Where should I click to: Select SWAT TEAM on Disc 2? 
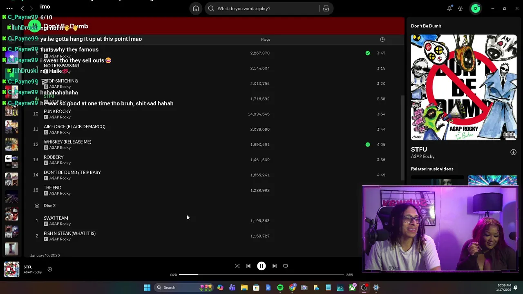click(56, 218)
